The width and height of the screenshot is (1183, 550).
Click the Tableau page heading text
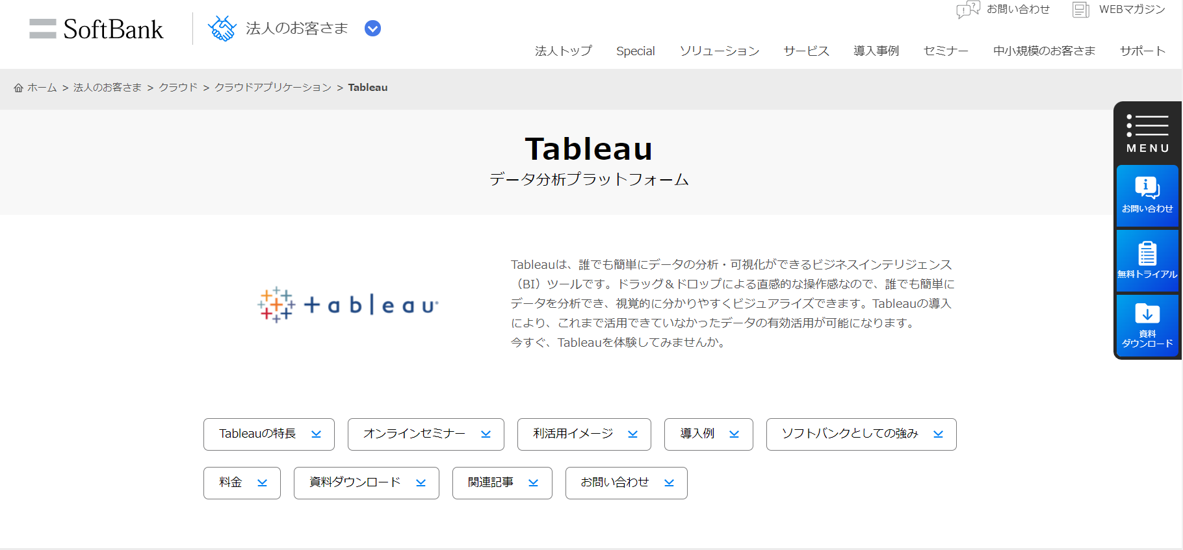[589, 149]
